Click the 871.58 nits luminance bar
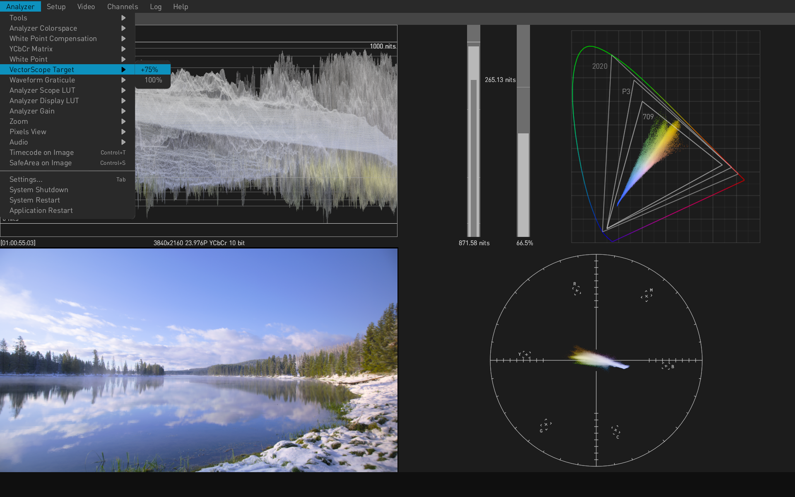Screen dimensions: 795x497 474,141
